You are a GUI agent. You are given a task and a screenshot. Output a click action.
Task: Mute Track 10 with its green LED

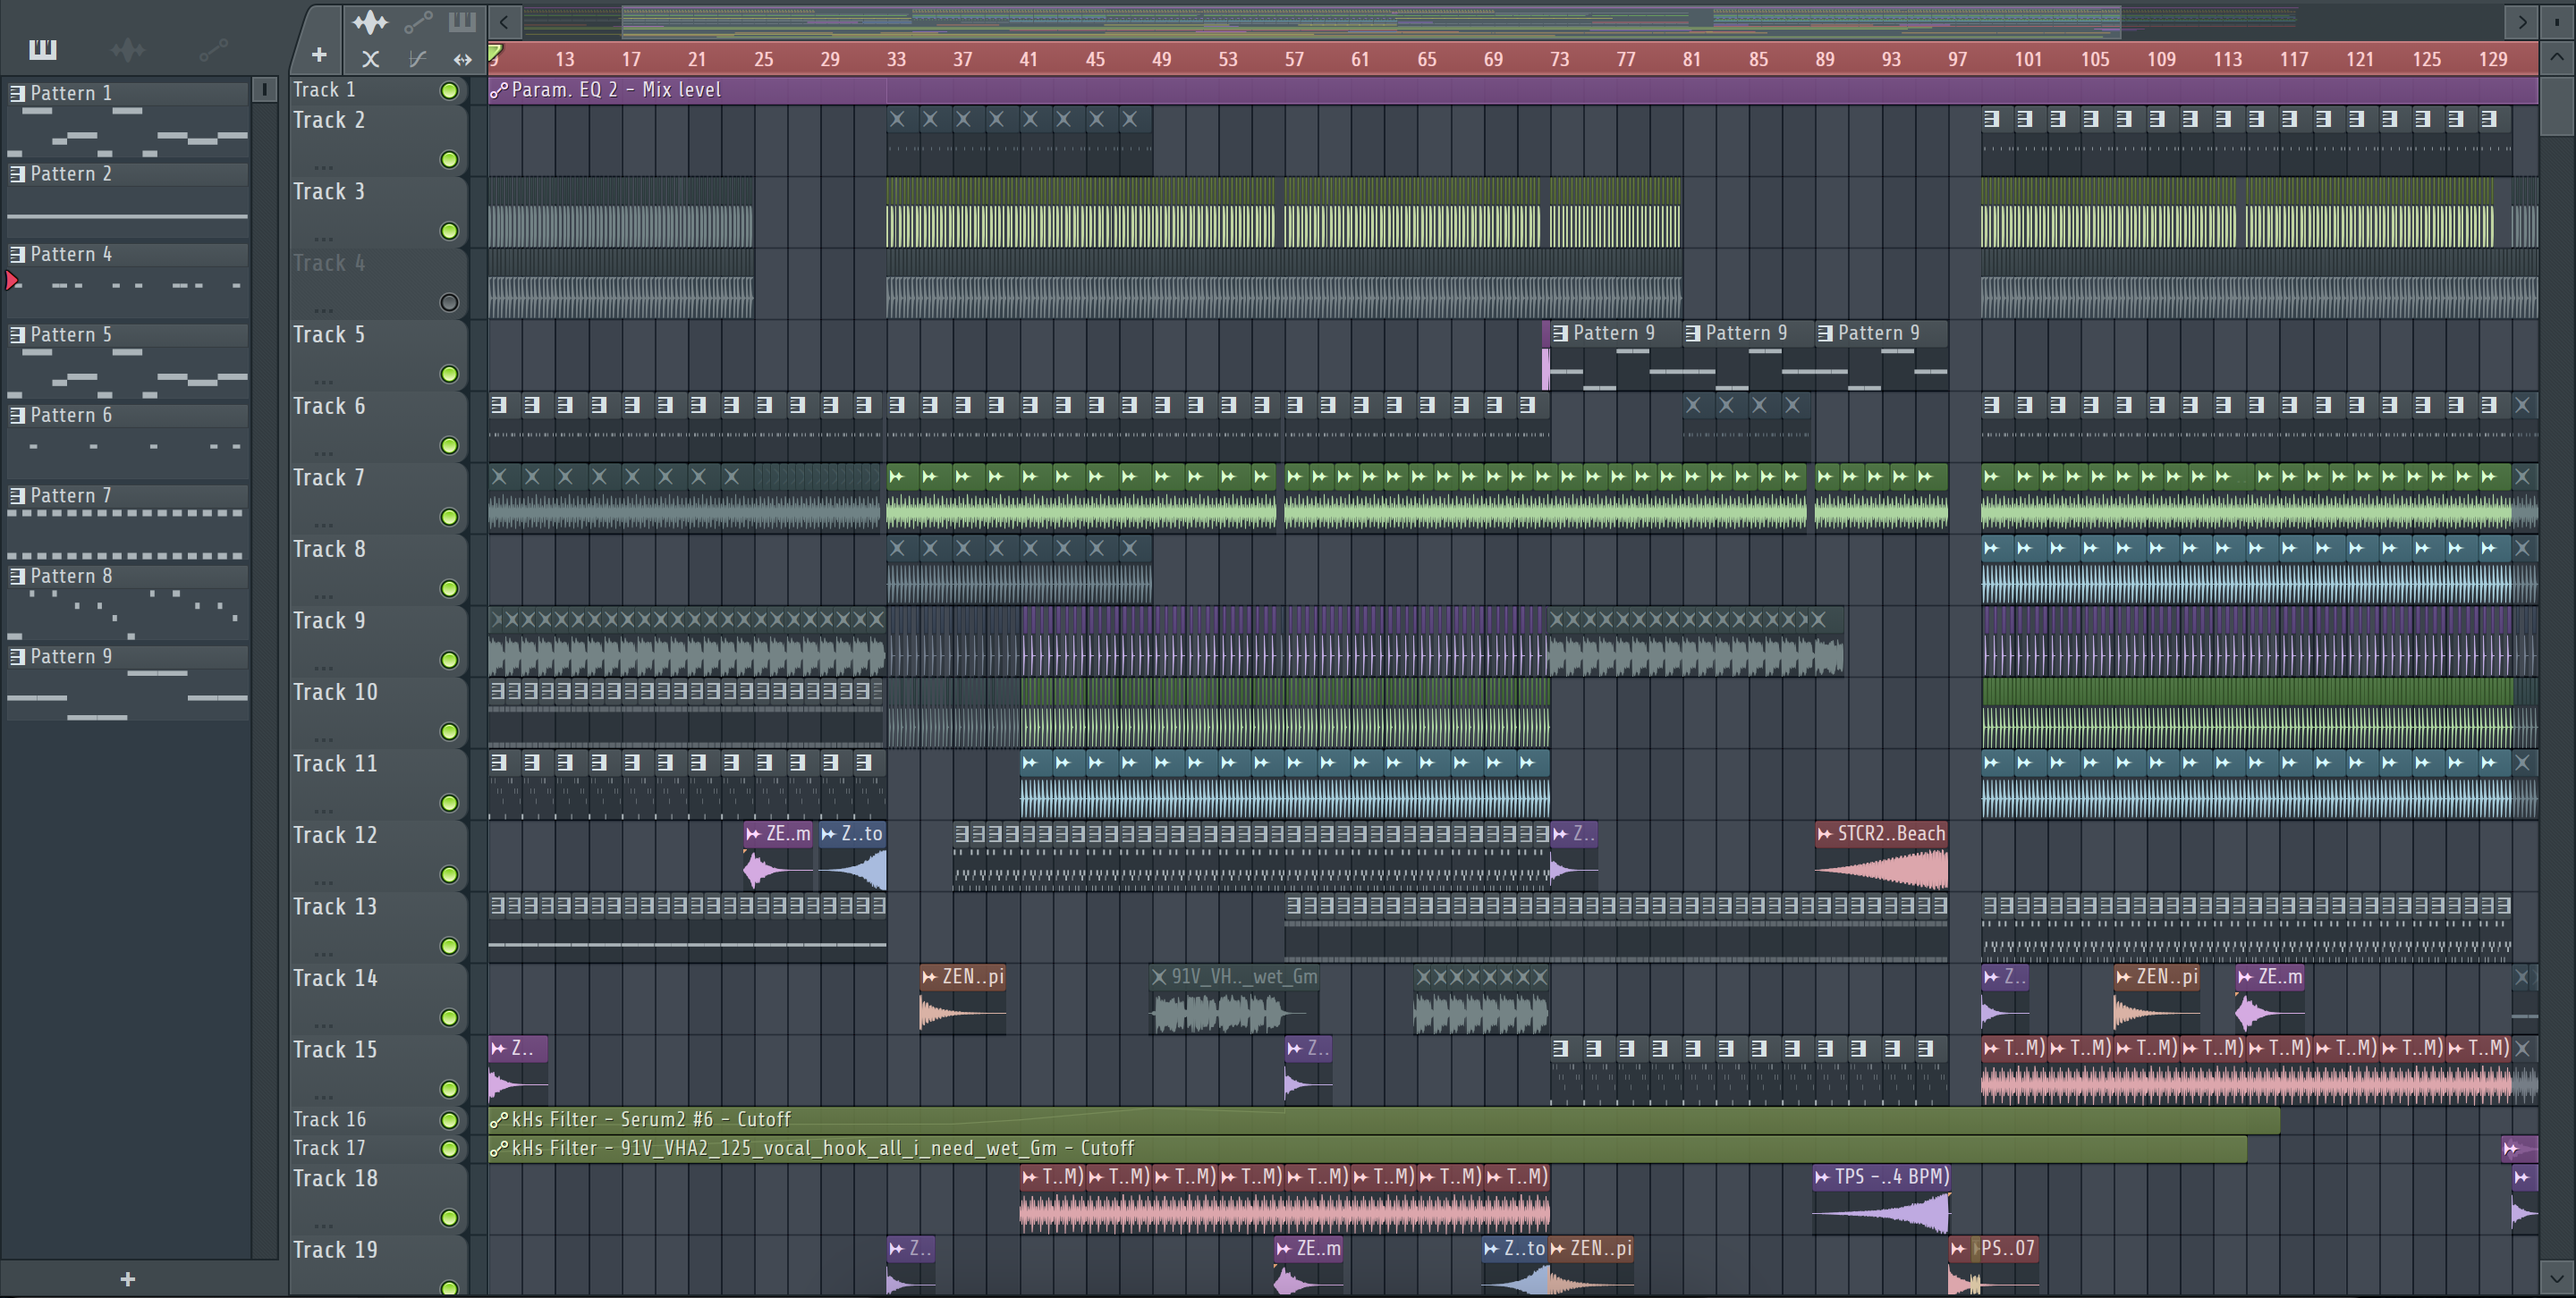coord(449,732)
